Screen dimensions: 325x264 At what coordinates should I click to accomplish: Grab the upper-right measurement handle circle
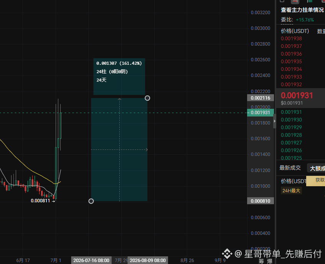coord(147,98)
